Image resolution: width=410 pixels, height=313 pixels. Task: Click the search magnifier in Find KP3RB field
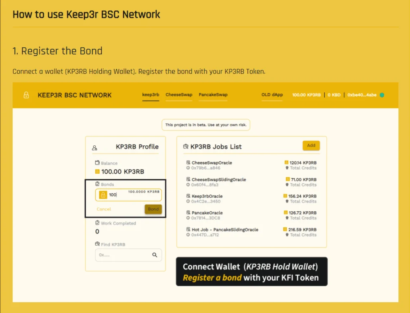pyautogui.click(x=155, y=255)
